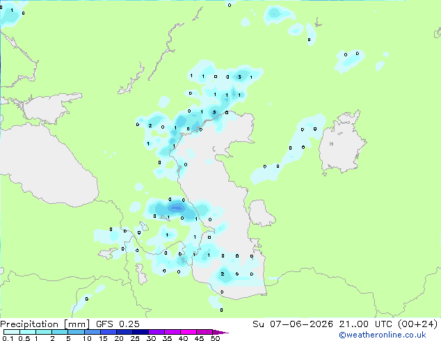Select legend swatch between 2 and 5
The width and height of the screenshot is (441, 341).
click(x=60, y=332)
